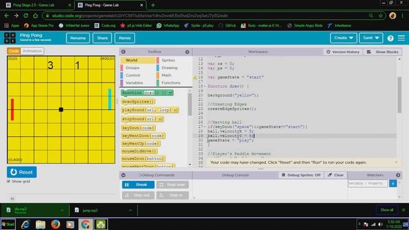Select the Code mode tab
Image resolution: width=409 pixels, height=230 pixels.
tap(14, 51)
